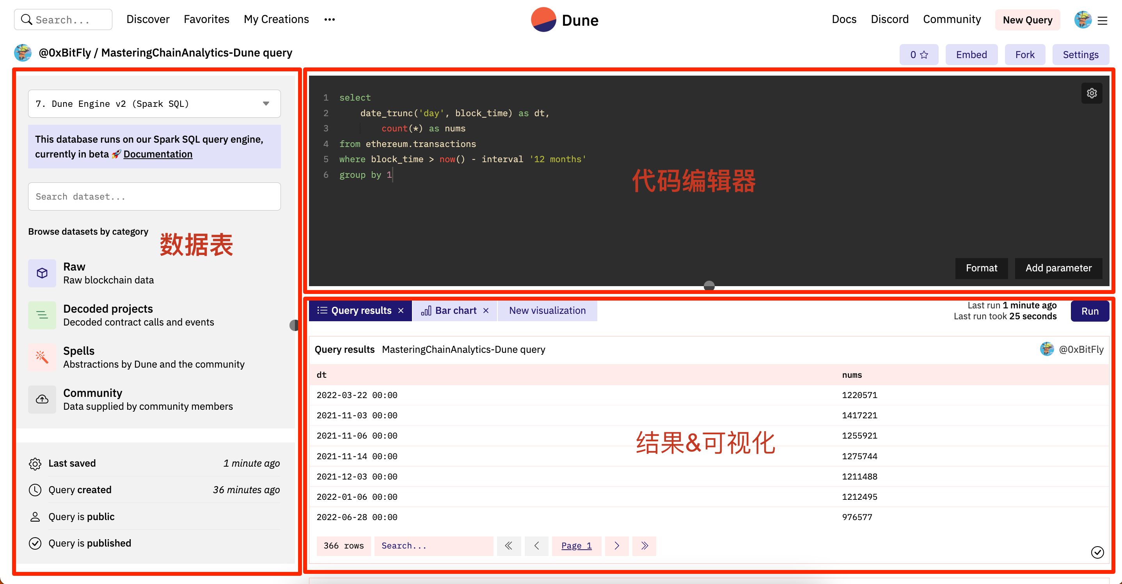Open the Docs link
The height and width of the screenshot is (584, 1122).
tap(844, 19)
